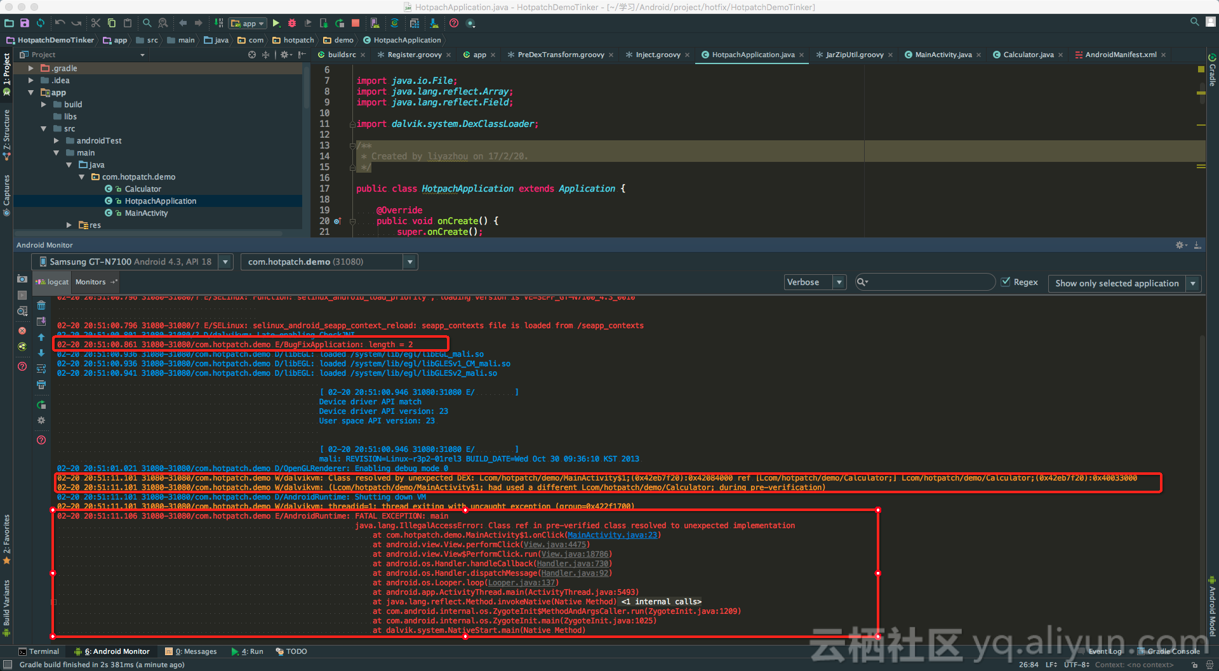This screenshot has width=1219, height=671.
Task: Click the Synchronize toolbar icon
Action: tap(41, 23)
